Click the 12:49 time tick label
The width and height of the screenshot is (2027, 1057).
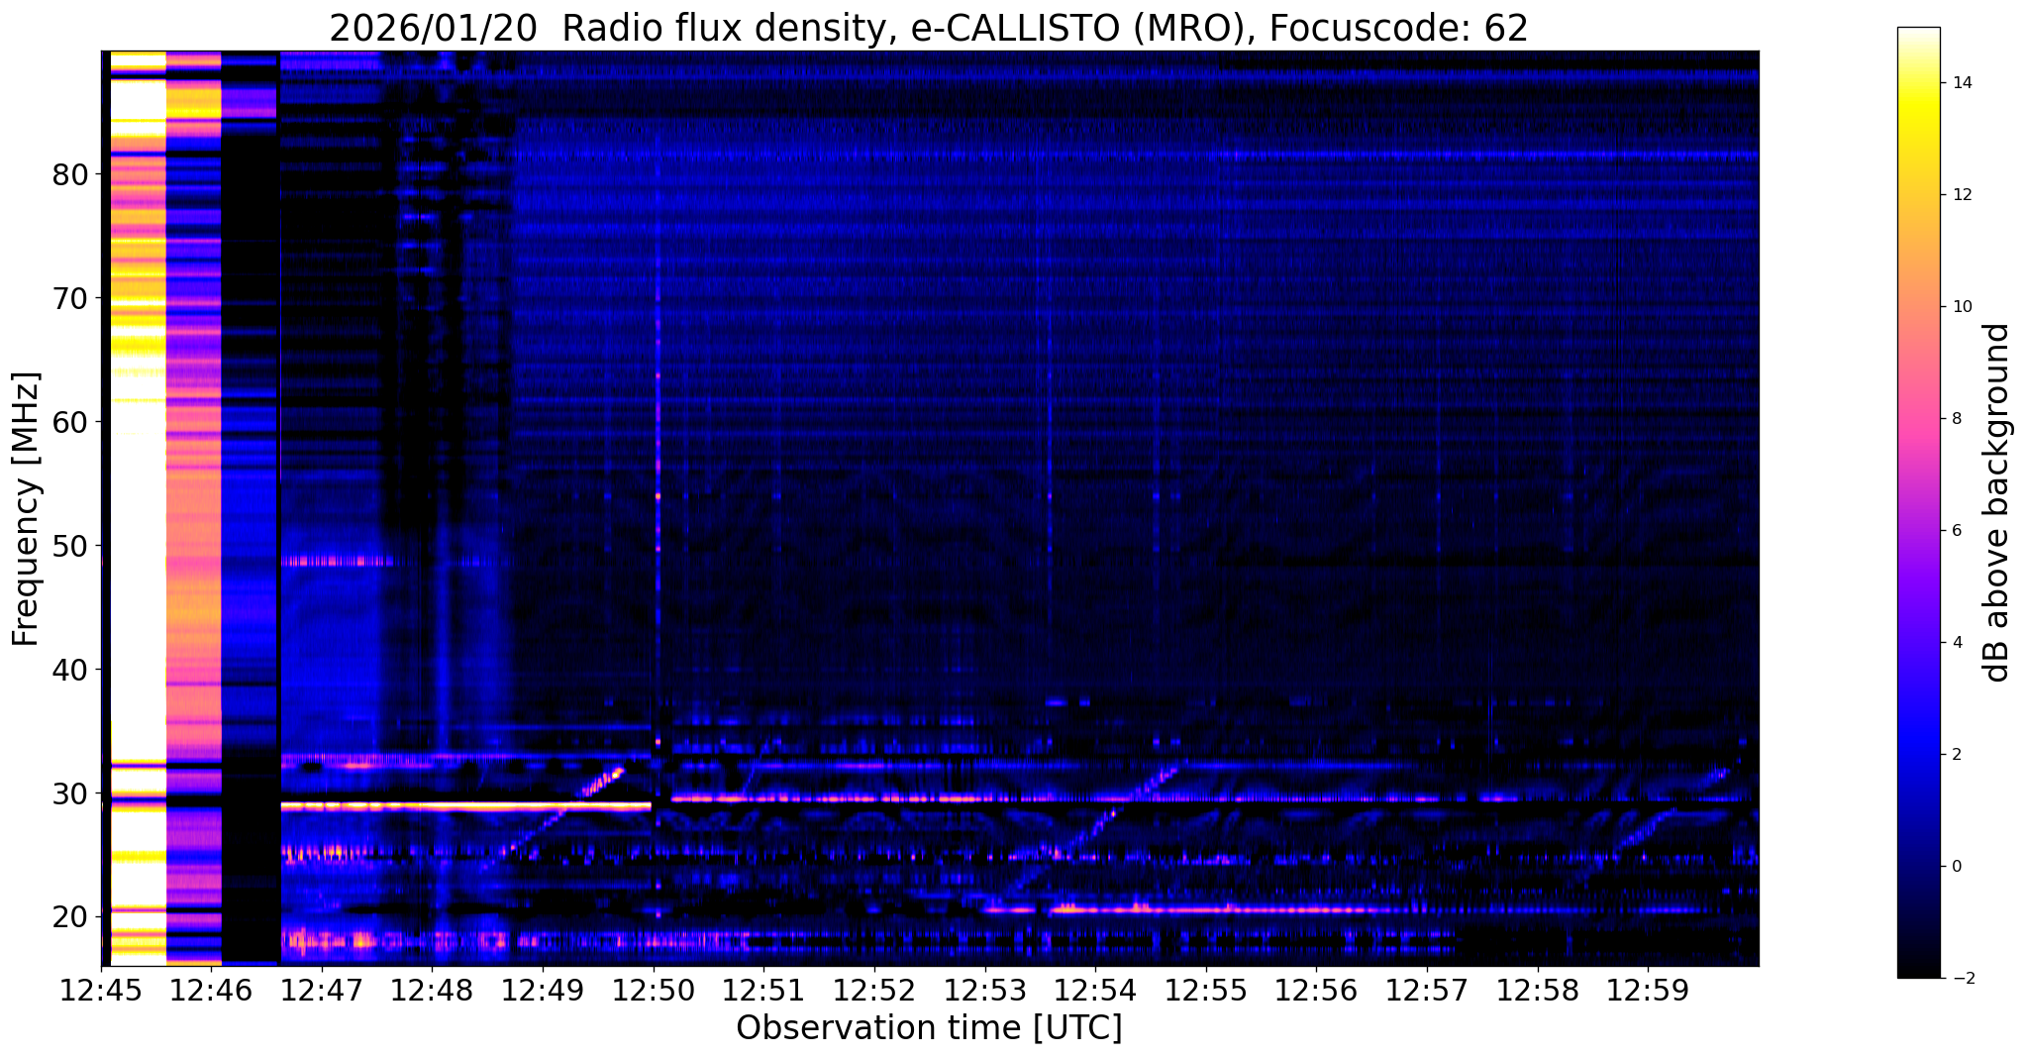coord(543,990)
